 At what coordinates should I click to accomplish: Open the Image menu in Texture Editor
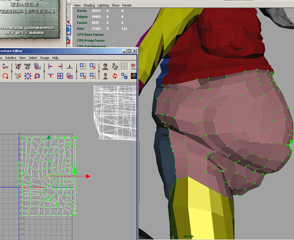(44, 58)
